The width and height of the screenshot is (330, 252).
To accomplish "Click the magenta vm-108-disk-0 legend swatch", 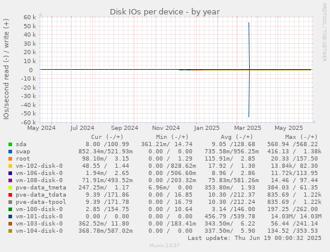I will pyautogui.click(x=10, y=180).
